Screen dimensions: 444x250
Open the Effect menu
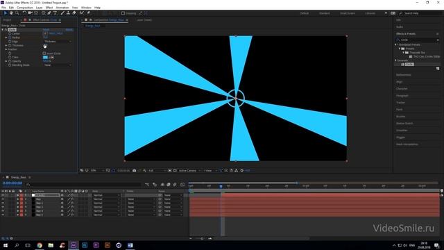[x=49, y=8]
